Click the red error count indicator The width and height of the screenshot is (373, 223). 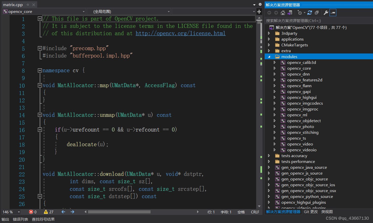(33, 212)
